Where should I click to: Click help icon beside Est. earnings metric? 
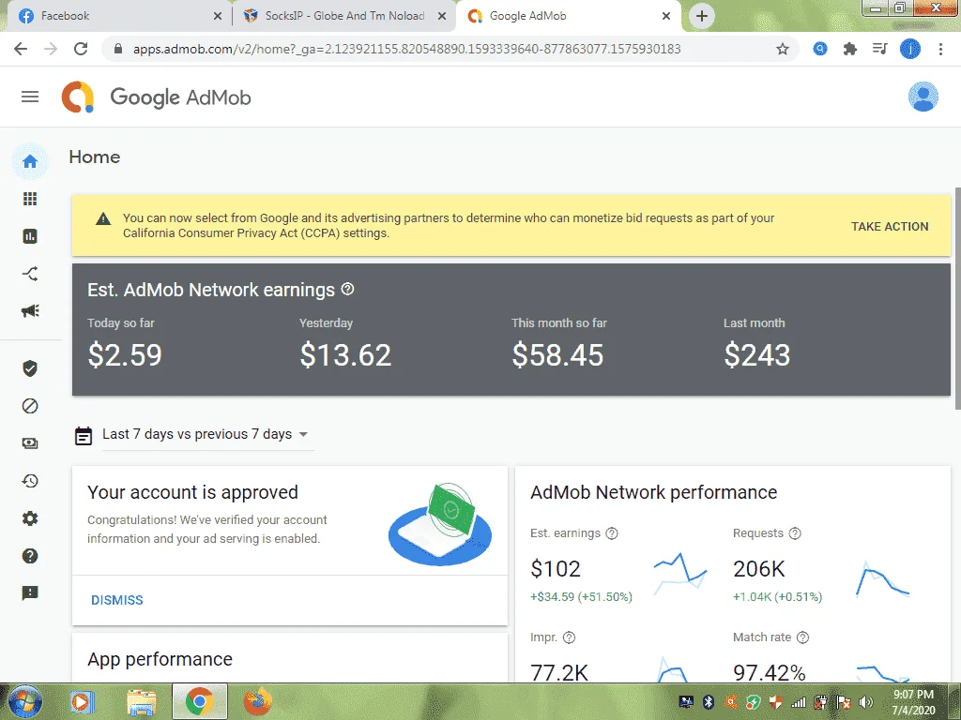point(612,533)
